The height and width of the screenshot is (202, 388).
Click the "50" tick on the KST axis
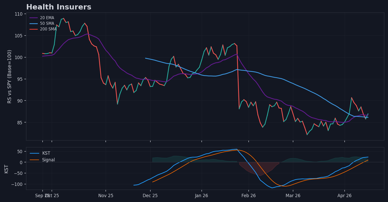click(20, 151)
